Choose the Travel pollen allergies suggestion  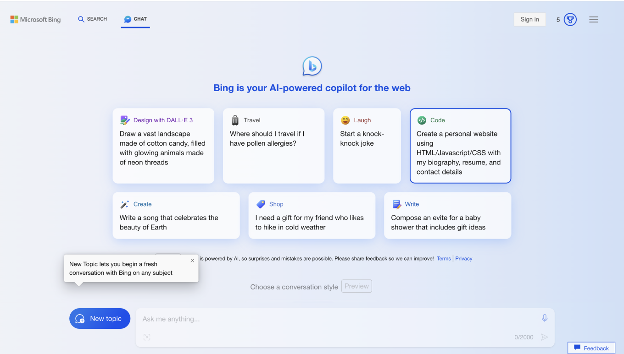[x=273, y=146]
